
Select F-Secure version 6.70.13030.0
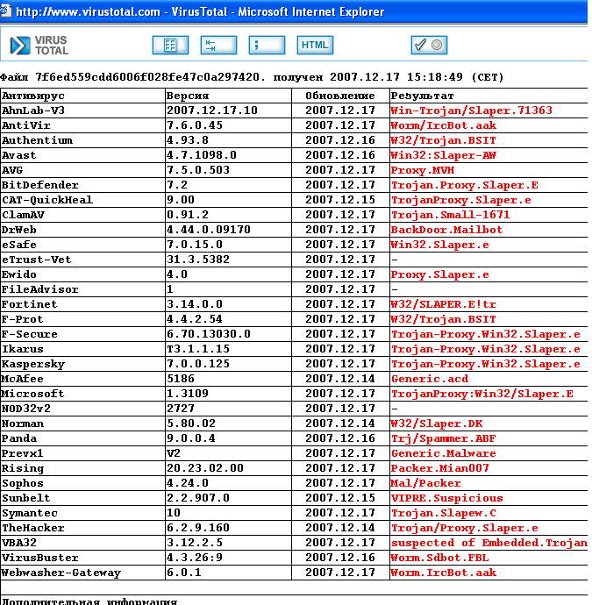[x=209, y=334]
